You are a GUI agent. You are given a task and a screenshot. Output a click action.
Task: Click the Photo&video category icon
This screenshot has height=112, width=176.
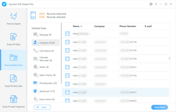click(36, 83)
